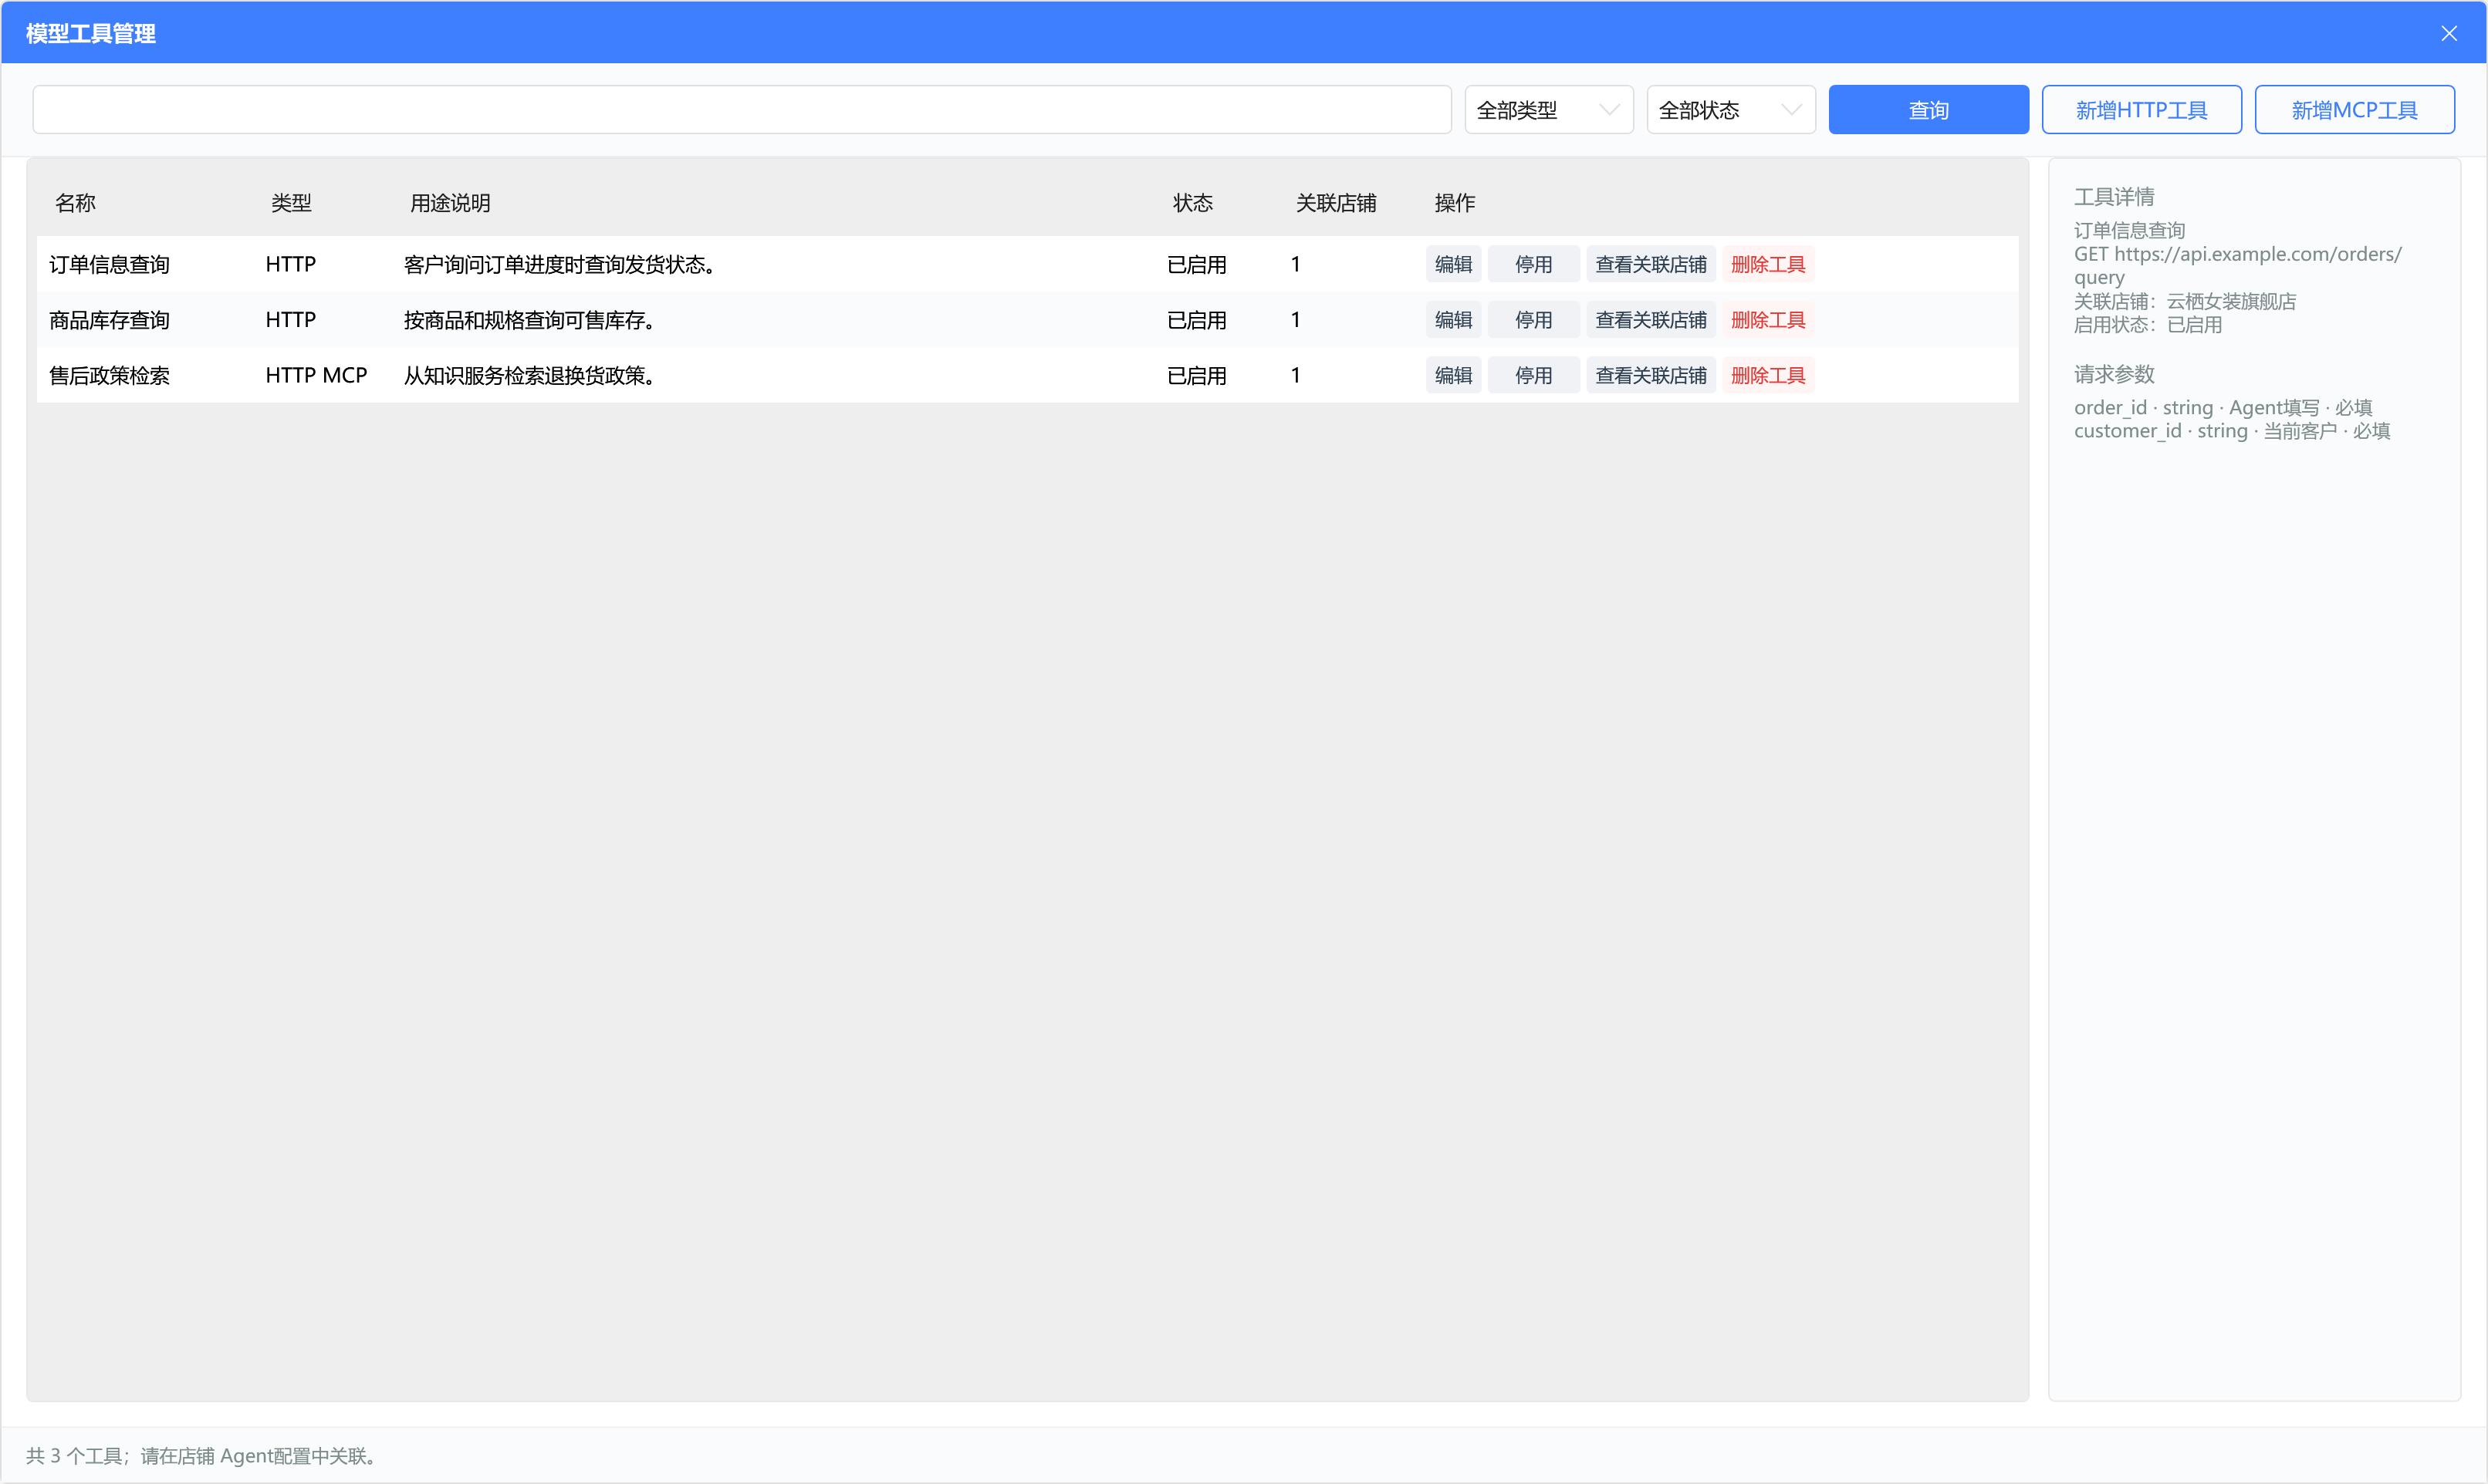The image size is (2488, 1484).
Task: Click 启用状态：已启用 in details panel
Action: pos(2148,325)
